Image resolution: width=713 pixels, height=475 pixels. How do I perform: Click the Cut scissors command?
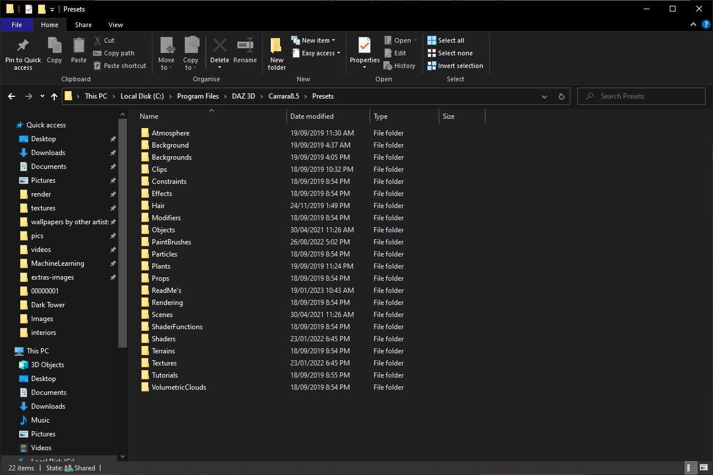pyautogui.click(x=104, y=40)
